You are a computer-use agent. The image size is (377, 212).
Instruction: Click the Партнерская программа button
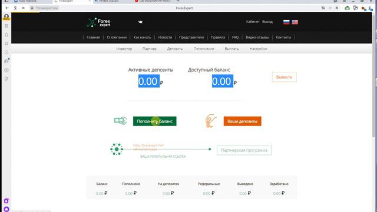point(244,150)
